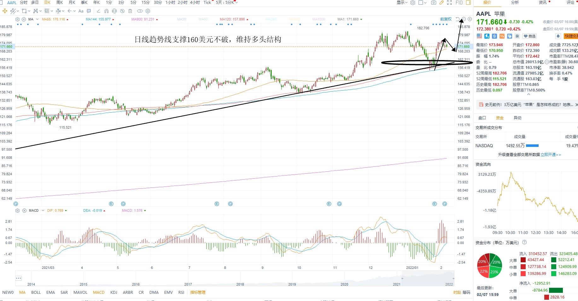The width and height of the screenshot is (578, 301).
Task: Select the BOLL indicator
Action: [x=36, y=293]
